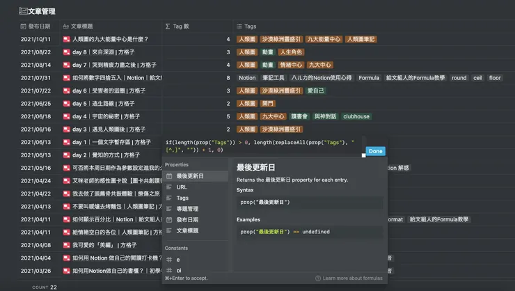Click the page icon beside 艾咪老師的感性圖卡說

67,181
